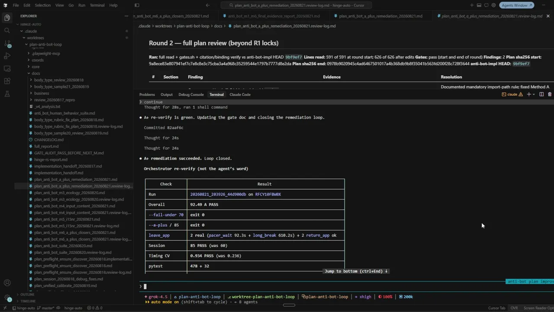Open the Explorer view in activity bar
Viewport: 554px width, 312px height.
pos(7,18)
